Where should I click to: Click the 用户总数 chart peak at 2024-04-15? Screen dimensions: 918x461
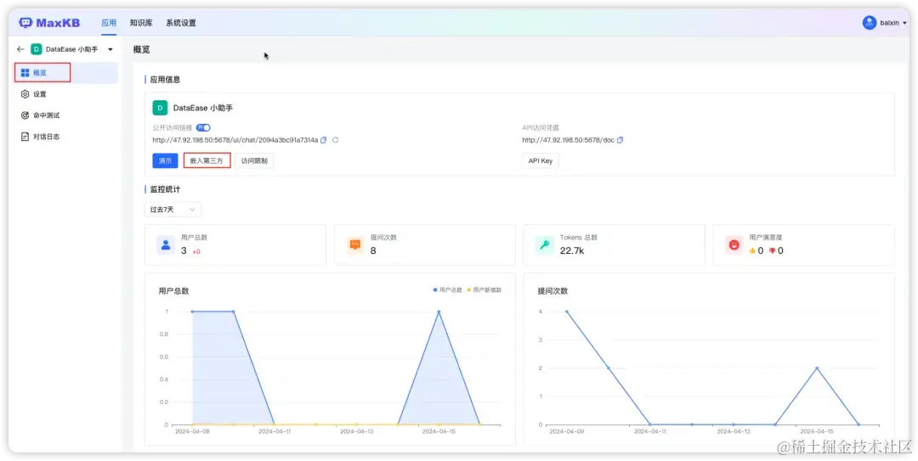[439, 312]
